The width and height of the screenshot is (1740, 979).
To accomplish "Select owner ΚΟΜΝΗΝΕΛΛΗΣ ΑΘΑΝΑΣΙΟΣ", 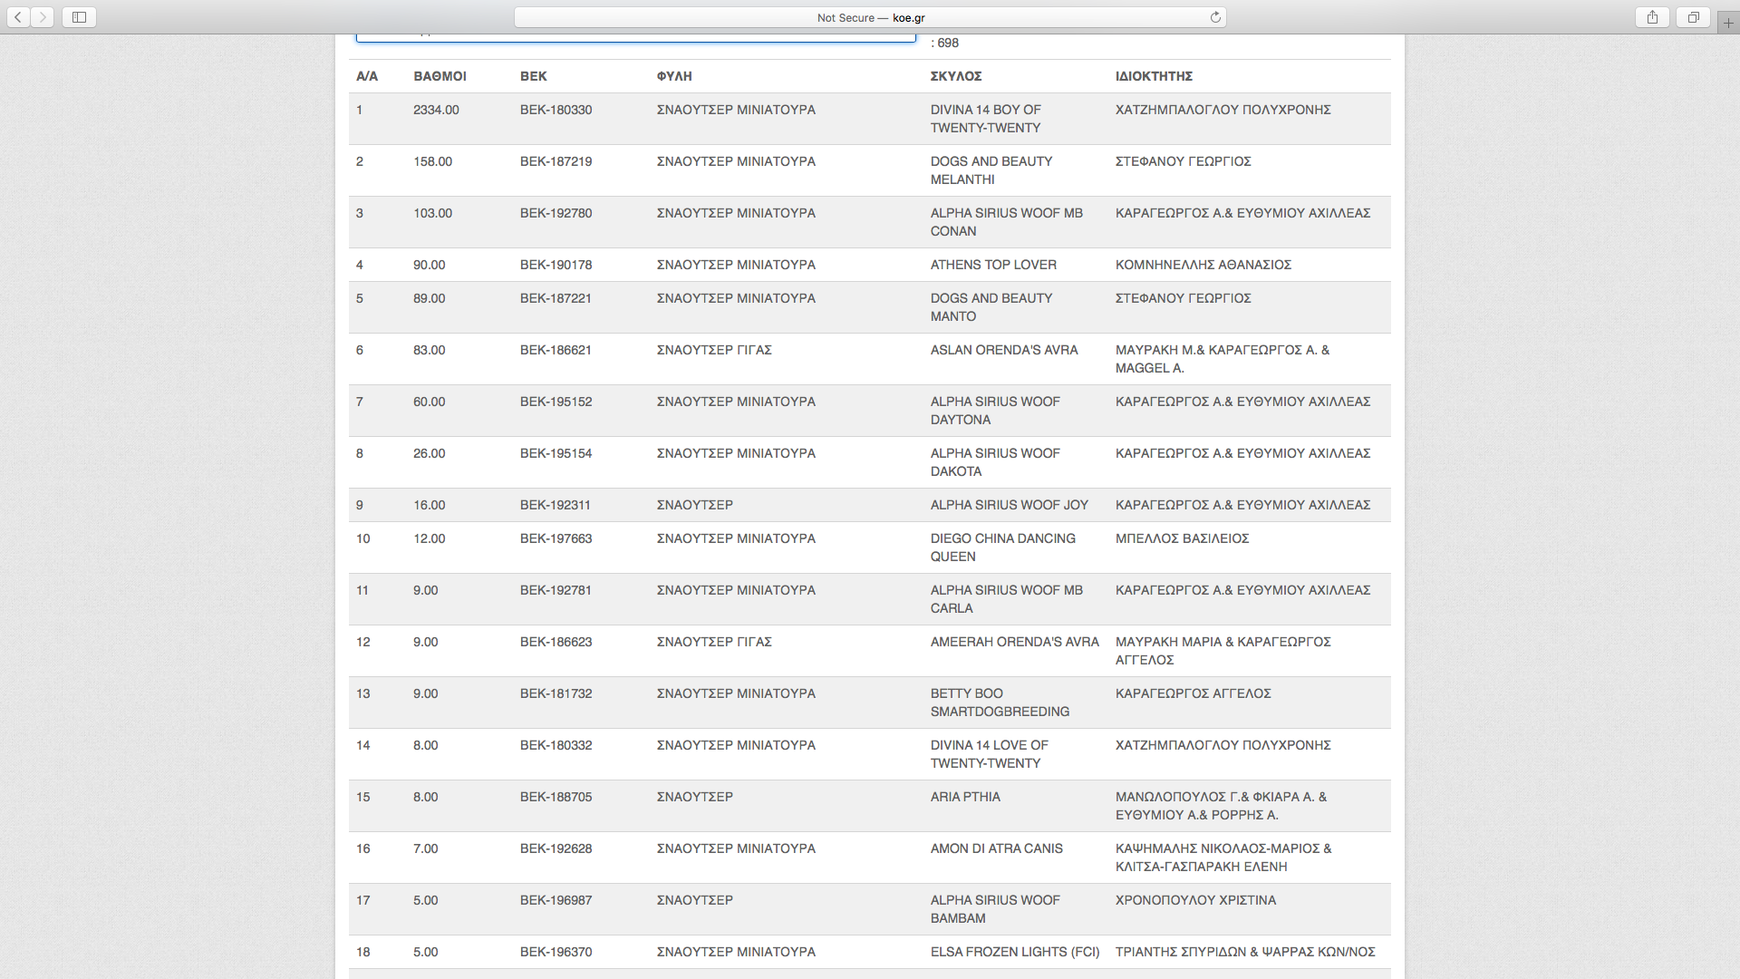I will tap(1203, 265).
